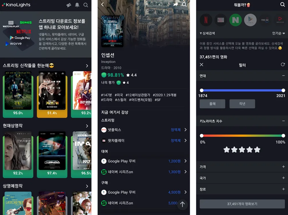The height and width of the screenshot is (215, 288).
Task: Close the 필터 panel with X
Action: tap(202, 65)
